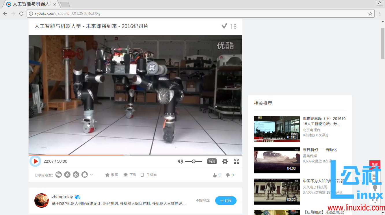385x215 pixels.
Task: Click the vote checkmark icon beside 16
Action: click(224, 26)
